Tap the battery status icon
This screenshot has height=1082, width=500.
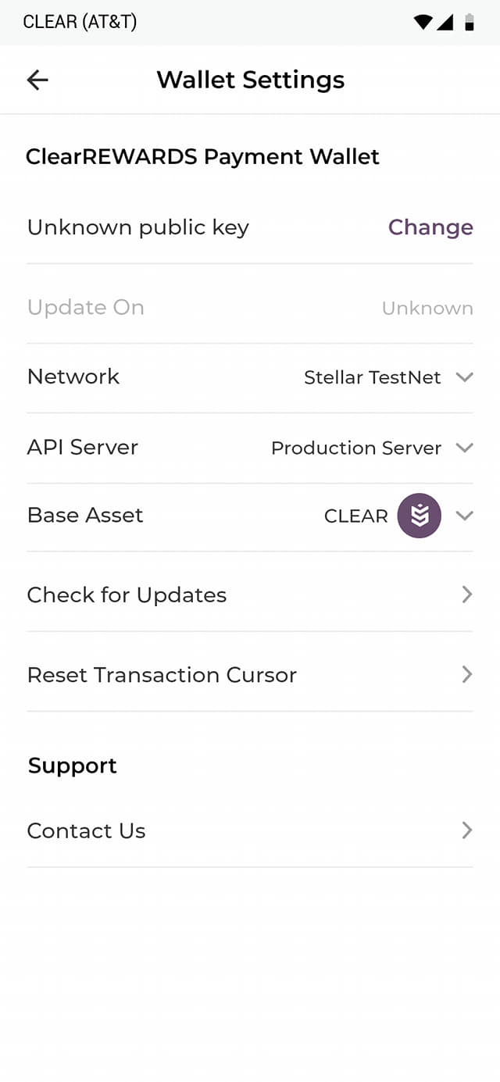pyautogui.click(x=470, y=22)
